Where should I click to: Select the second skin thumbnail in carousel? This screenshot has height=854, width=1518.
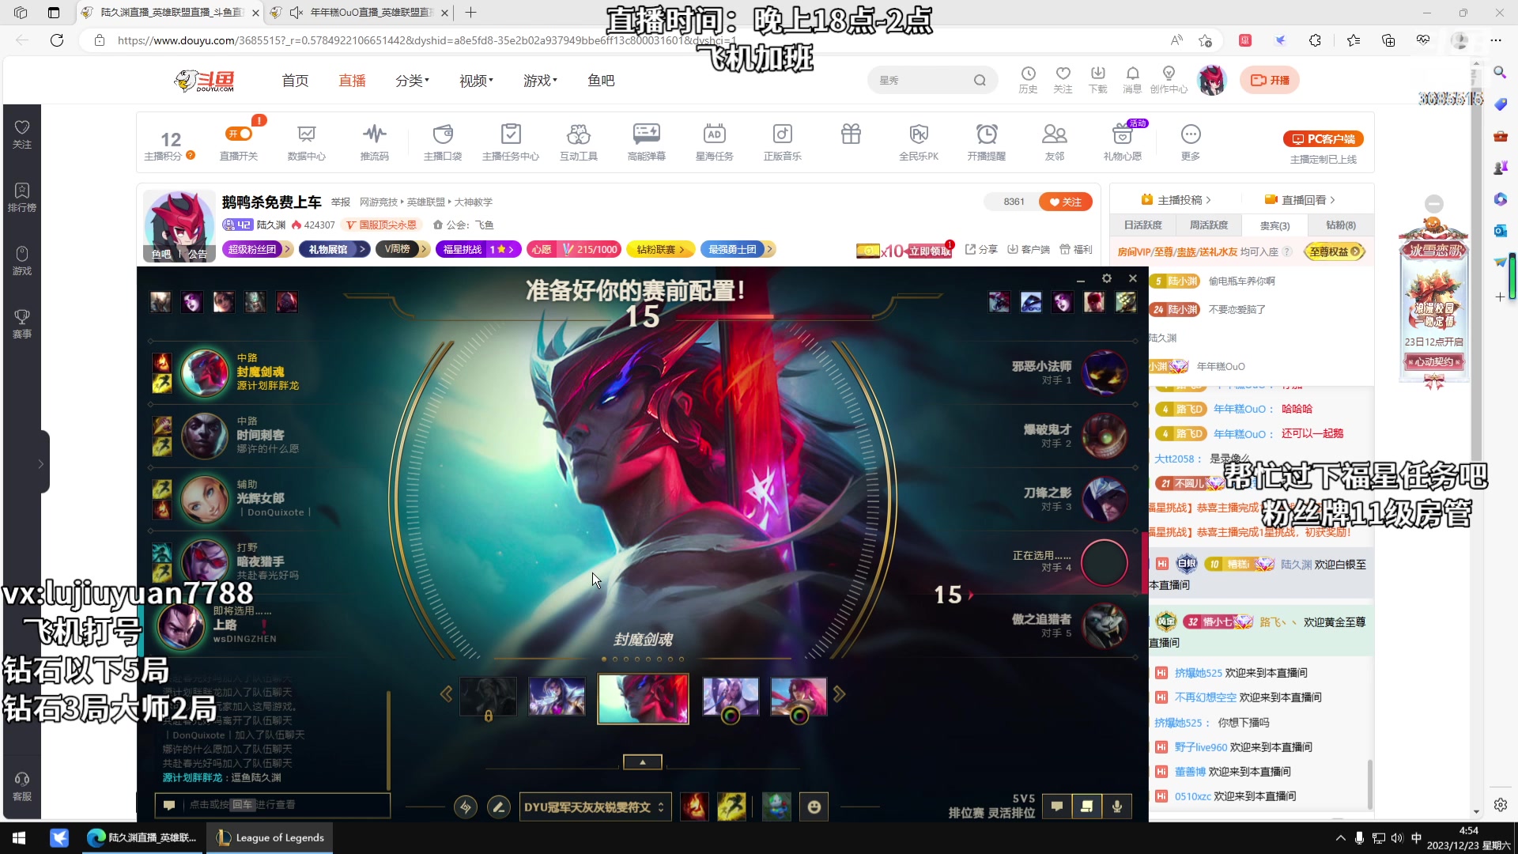click(x=557, y=697)
